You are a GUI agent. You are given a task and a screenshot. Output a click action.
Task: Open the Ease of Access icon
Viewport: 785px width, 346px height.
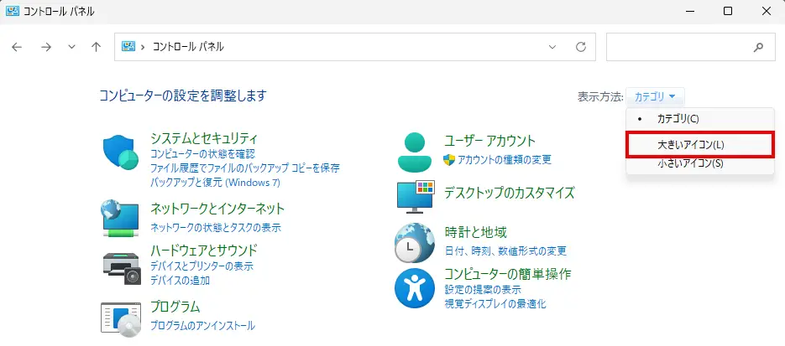414,288
